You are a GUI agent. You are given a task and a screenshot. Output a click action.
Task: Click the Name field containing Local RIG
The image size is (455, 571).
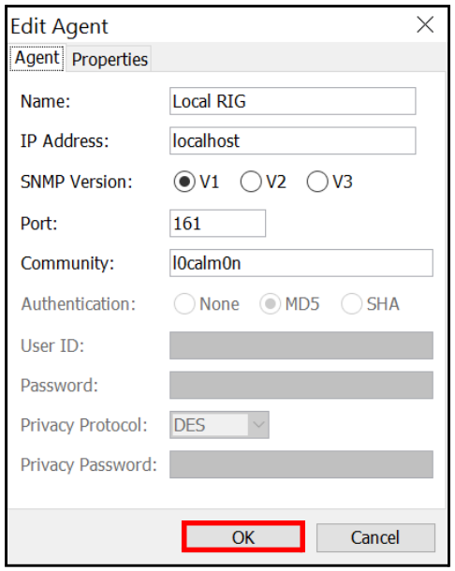[x=292, y=101]
